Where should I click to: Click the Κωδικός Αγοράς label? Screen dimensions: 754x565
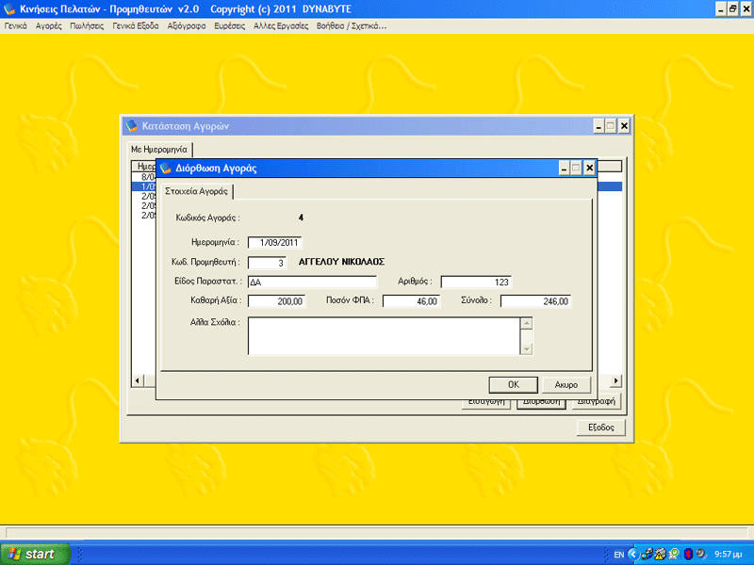(x=207, y=218)
